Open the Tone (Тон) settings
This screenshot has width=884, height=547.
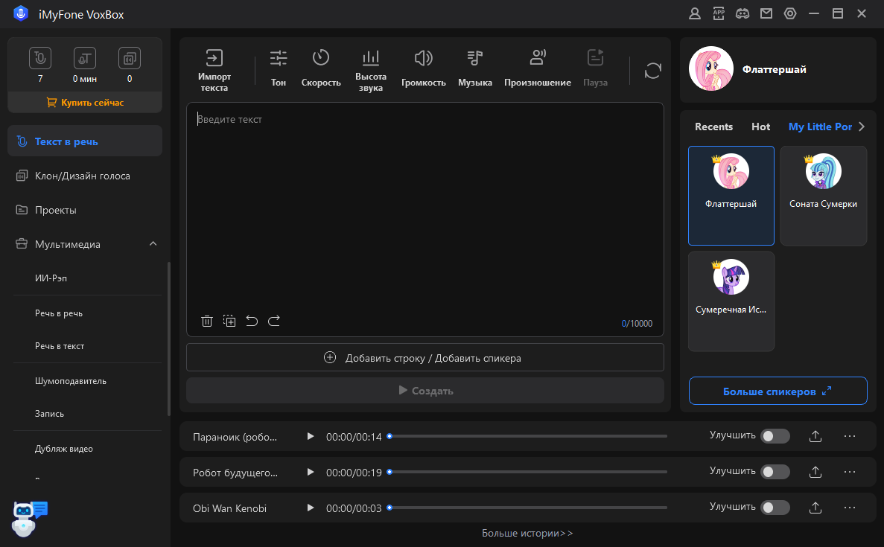(x=279, y=68)
